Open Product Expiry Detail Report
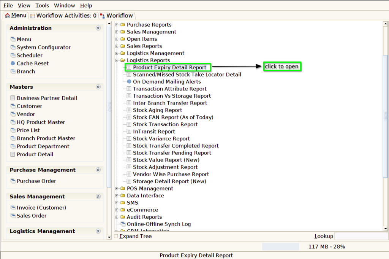Screen dimensions: 389x259 click(x=169, y=67)
